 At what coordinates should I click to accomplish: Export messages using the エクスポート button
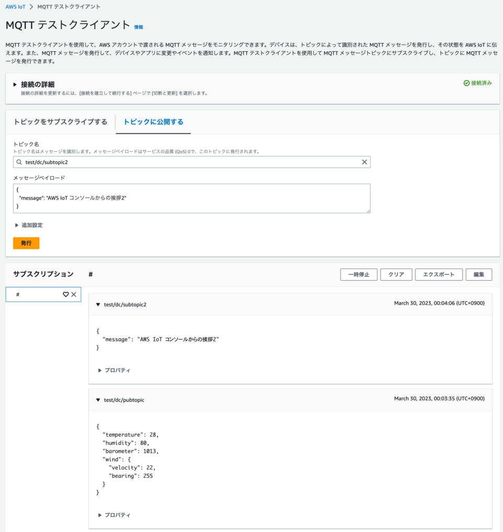[439, 274]
